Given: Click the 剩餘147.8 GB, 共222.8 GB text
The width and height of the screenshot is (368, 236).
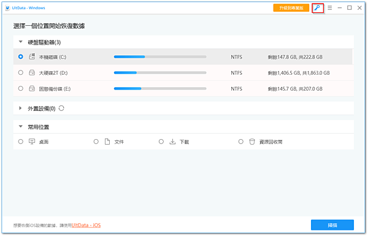Looking at the screenshot, I should tap(295, 57).
